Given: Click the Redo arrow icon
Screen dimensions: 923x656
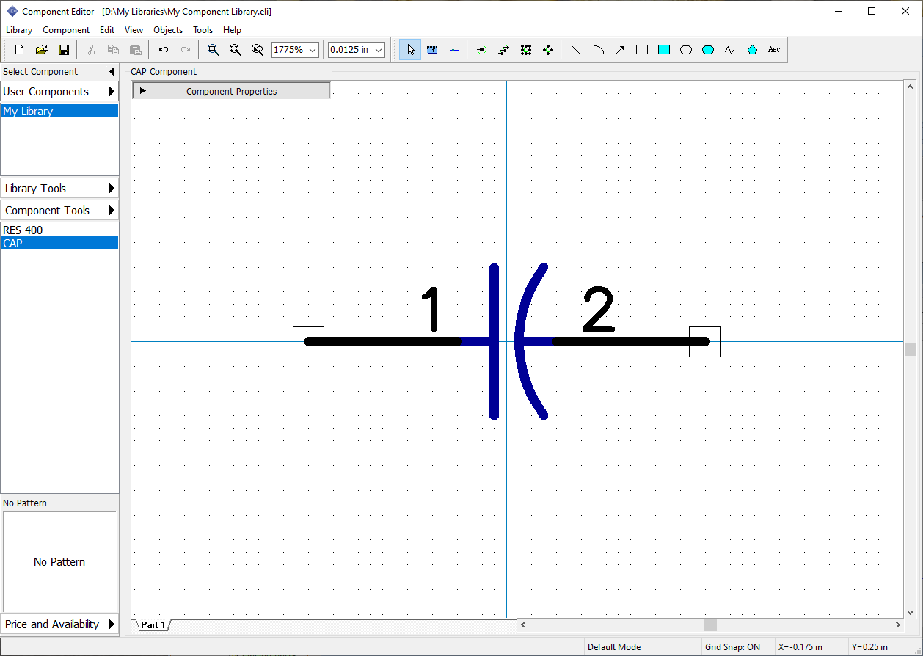Looking at the screenshot, I should pyautogui.click(x=186, y=50).
